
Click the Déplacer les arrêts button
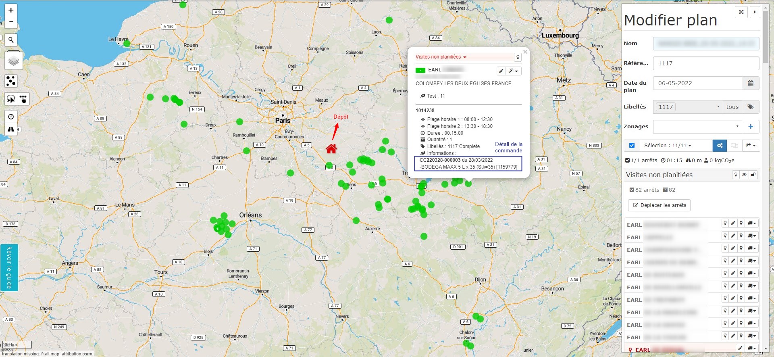point(659,205)
